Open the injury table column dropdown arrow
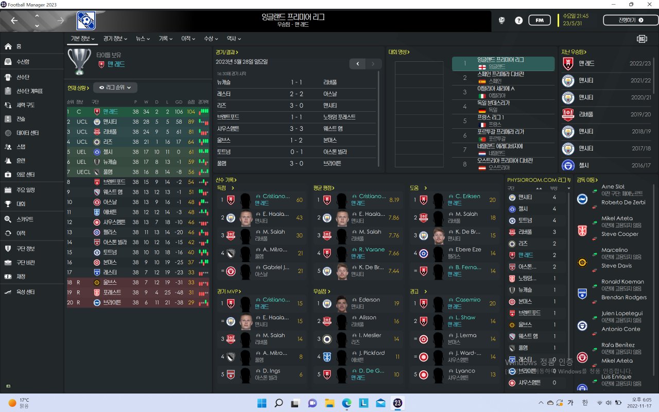659x412 pixels. coord(569,188)
